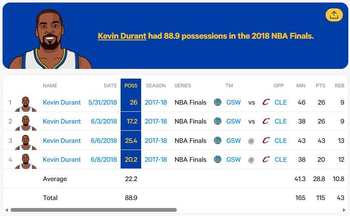Image resolution: width=350 pixels, height=216 pixels.
Task: Click Warriors logo in 6/3/2018 row
Action: 218,121
